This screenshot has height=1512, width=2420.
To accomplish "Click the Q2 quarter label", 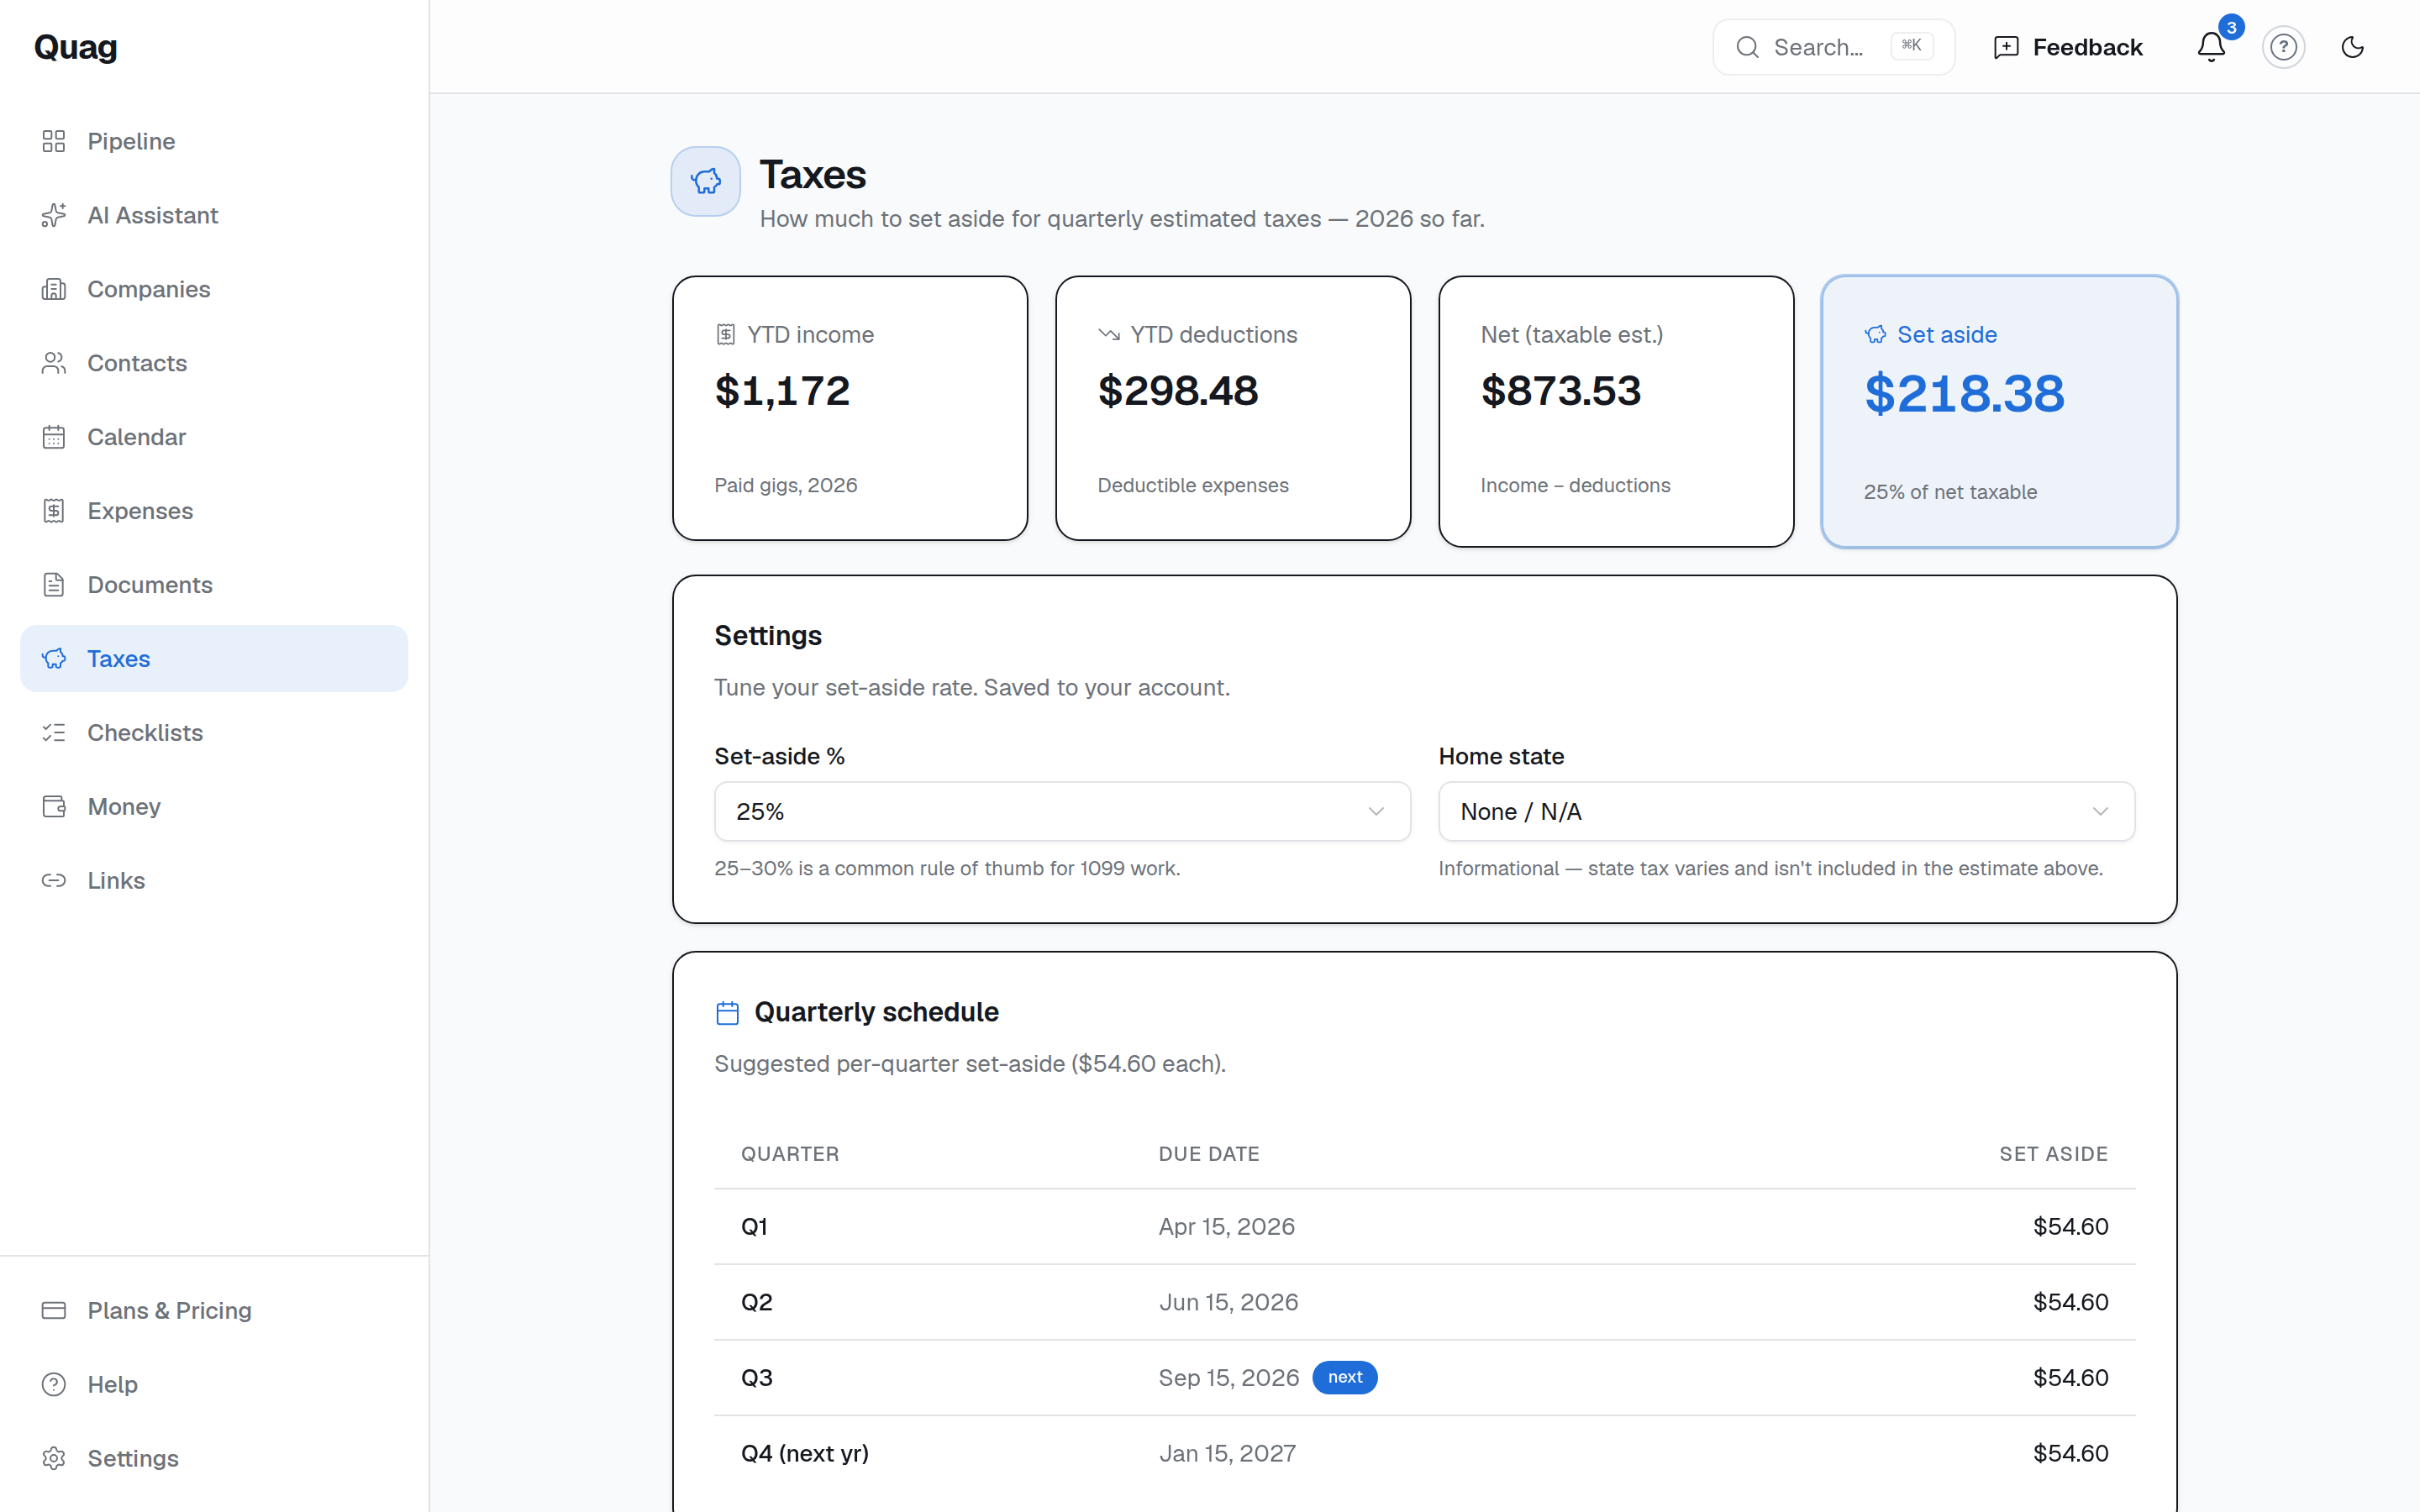I will (x=757, y=1302).
